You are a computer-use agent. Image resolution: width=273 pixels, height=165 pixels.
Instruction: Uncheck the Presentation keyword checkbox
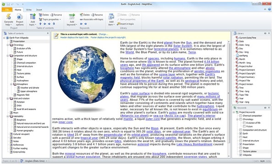pos(240,144)
